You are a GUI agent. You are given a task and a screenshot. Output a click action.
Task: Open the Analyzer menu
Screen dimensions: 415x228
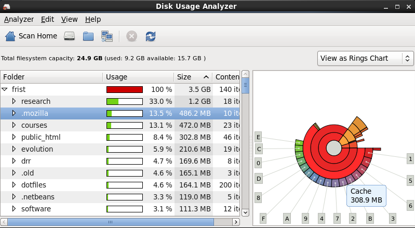(19, 19)
